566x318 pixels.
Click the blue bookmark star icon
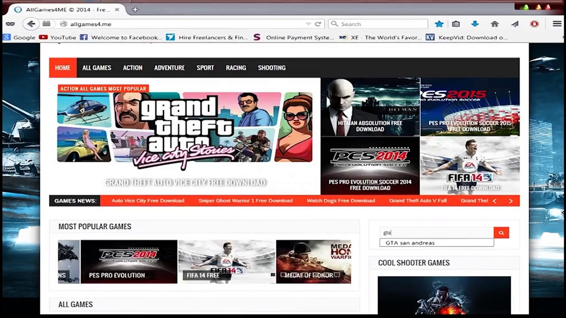click(439, 24)
